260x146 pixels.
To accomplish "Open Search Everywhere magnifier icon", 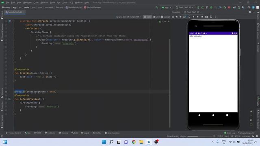I will [x=249, y=7].
